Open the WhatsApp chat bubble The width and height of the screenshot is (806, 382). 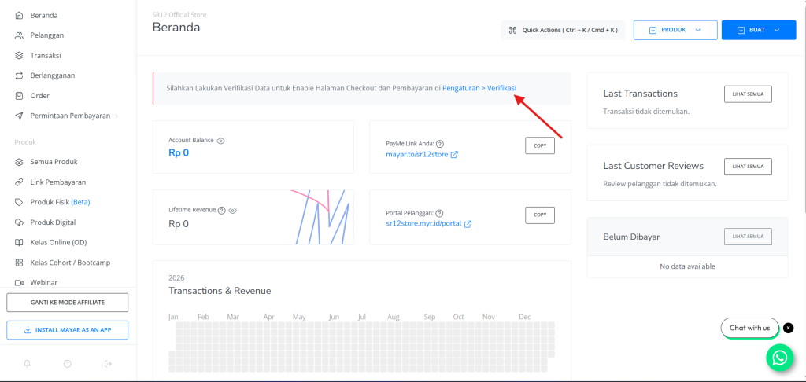coord(779,357)
